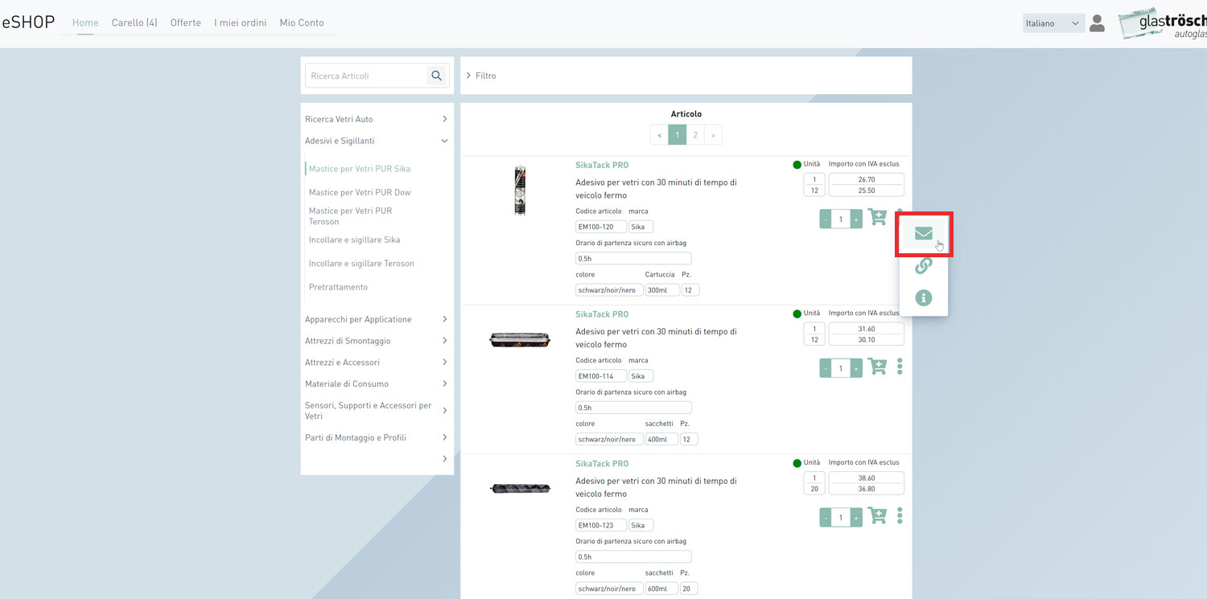Select Incollare e sigillare Teroson

(361, 264)
